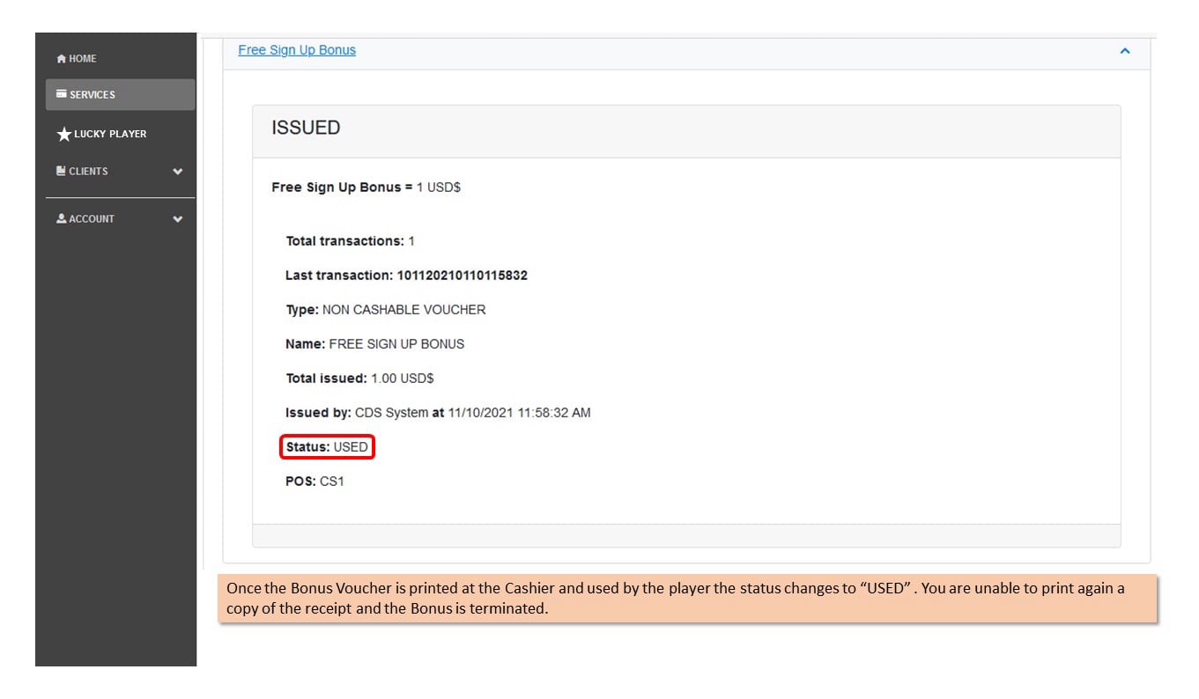This screenshot has width=1199, height=699.
Task: Click the Clients book icon
Action: [x=61, y=171]
